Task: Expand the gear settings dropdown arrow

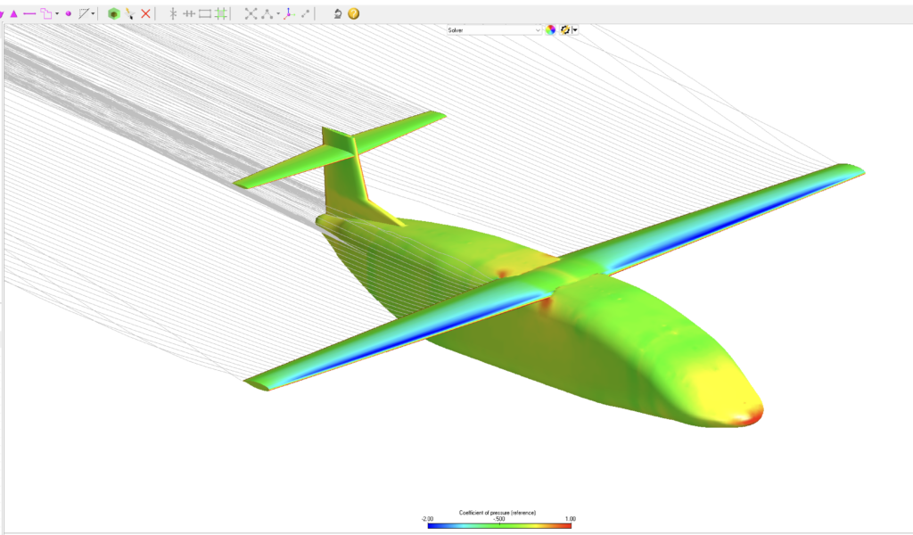Action: pos(575,29)
